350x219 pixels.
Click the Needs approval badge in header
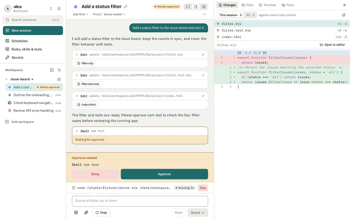coord(167,7)
